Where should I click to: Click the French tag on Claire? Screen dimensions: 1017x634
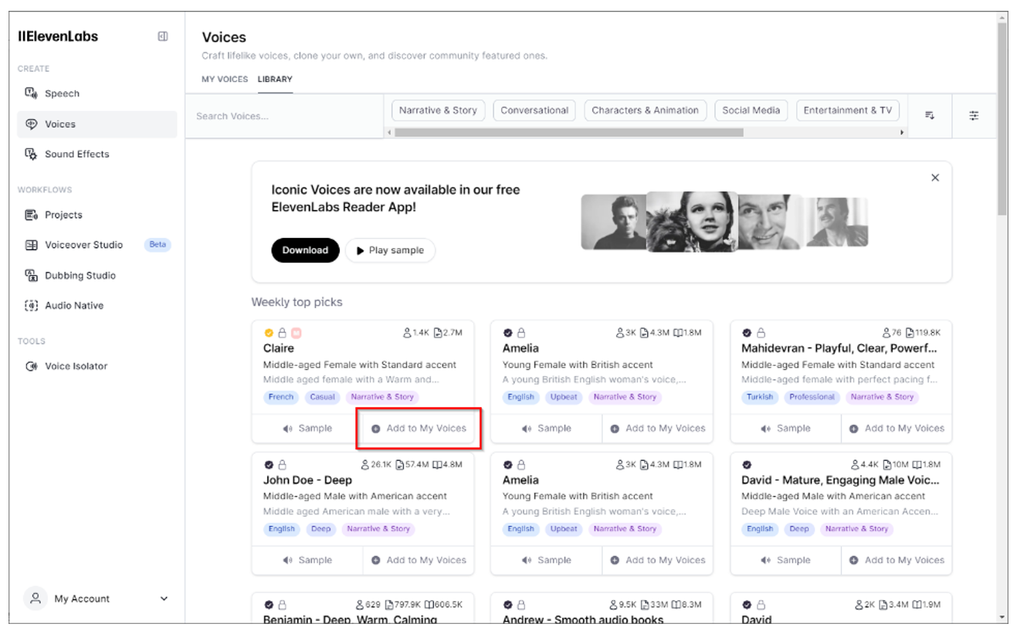(281, 397)
